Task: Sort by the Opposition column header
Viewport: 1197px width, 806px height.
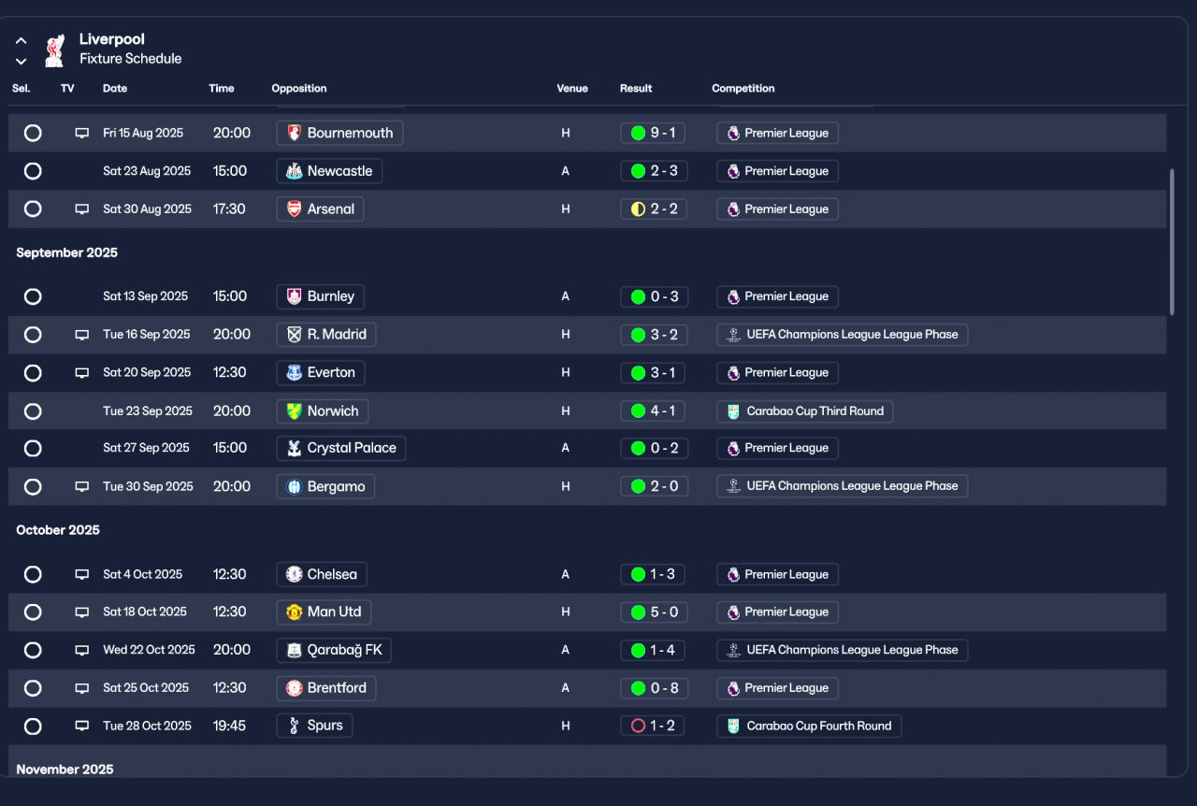Action: [x=299, y=89]
